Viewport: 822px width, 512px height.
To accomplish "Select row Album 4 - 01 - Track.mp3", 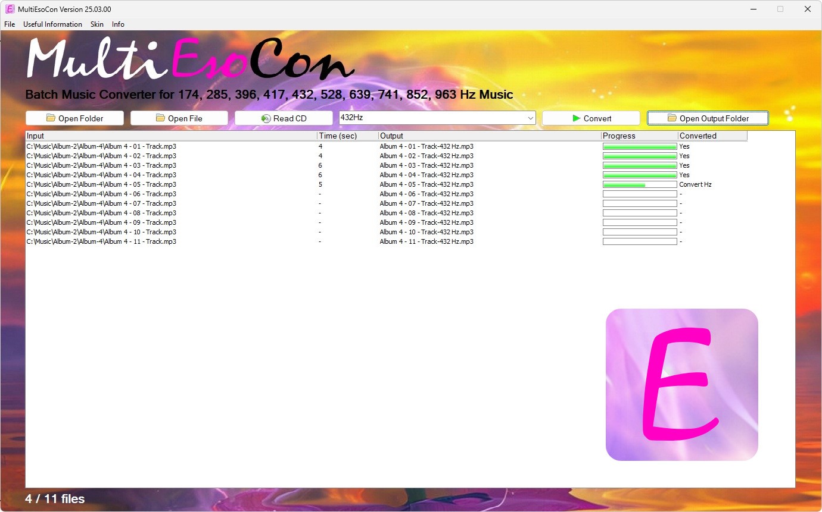I will coord(101,146).
